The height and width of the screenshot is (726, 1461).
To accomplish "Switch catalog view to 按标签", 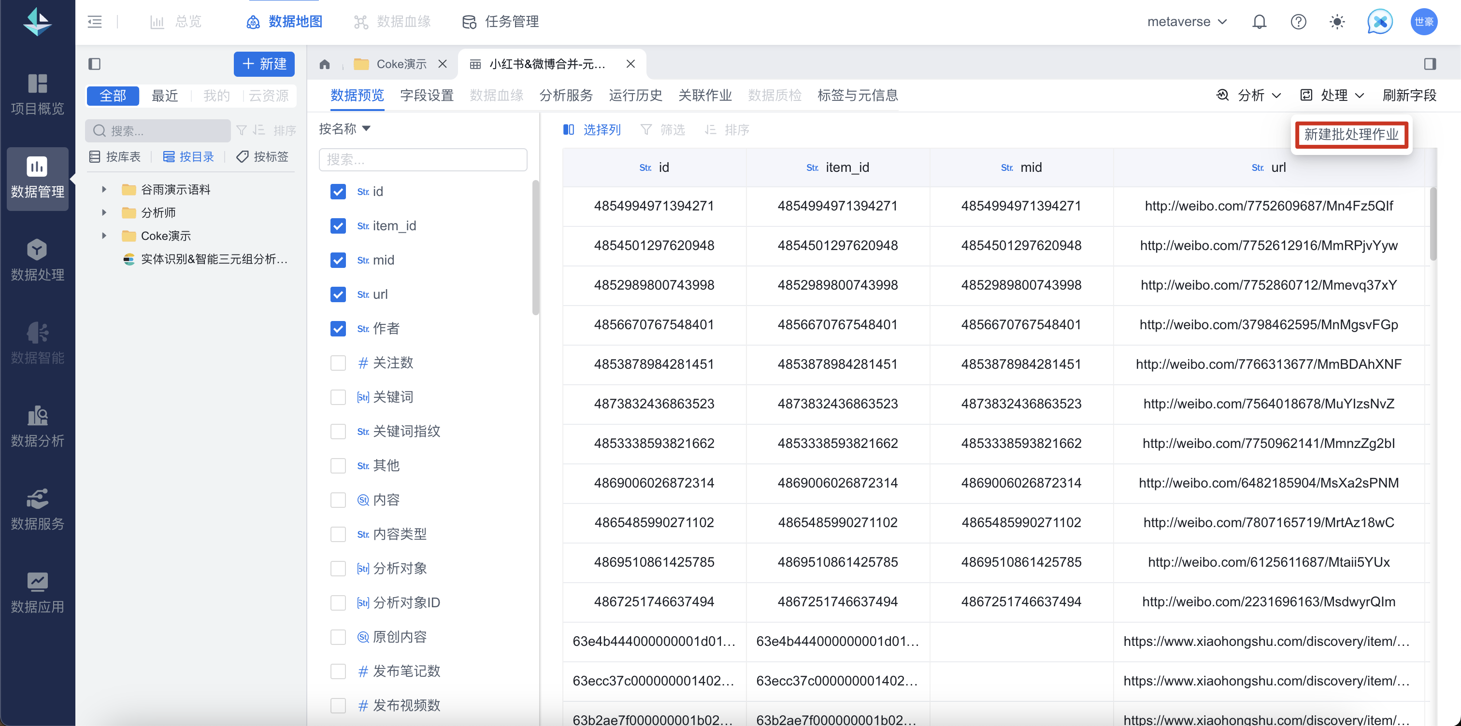I will point(263,156).
